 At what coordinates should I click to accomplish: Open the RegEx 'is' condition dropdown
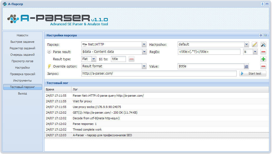[x=255, y=52]
